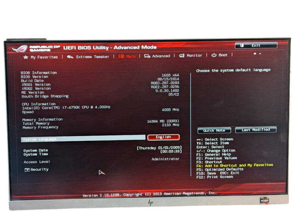Click the Memory Information heading
Image resolution: width=295 pixels, height=222 pixels.
click(x=42, y=119)
